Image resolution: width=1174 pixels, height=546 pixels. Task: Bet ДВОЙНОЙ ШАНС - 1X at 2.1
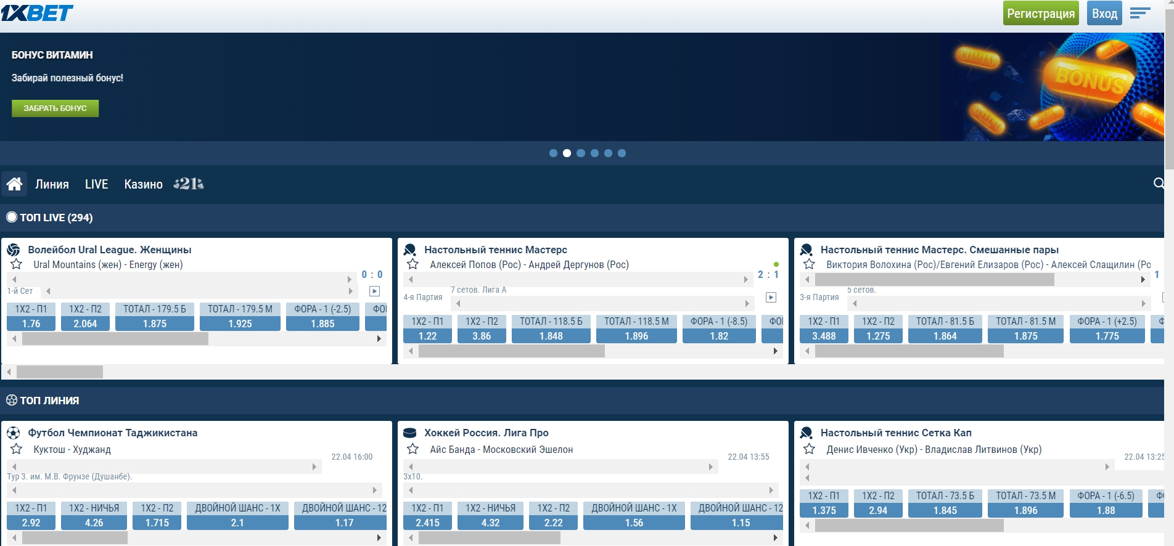[x=237, y=516]
